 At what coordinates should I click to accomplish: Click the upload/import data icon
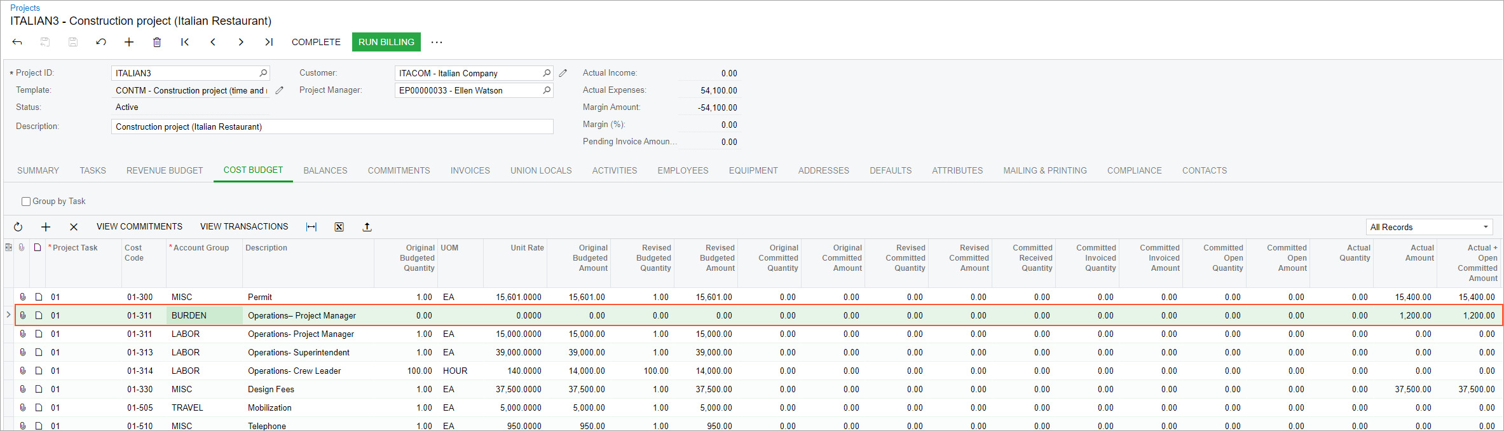tap(367, 227)
